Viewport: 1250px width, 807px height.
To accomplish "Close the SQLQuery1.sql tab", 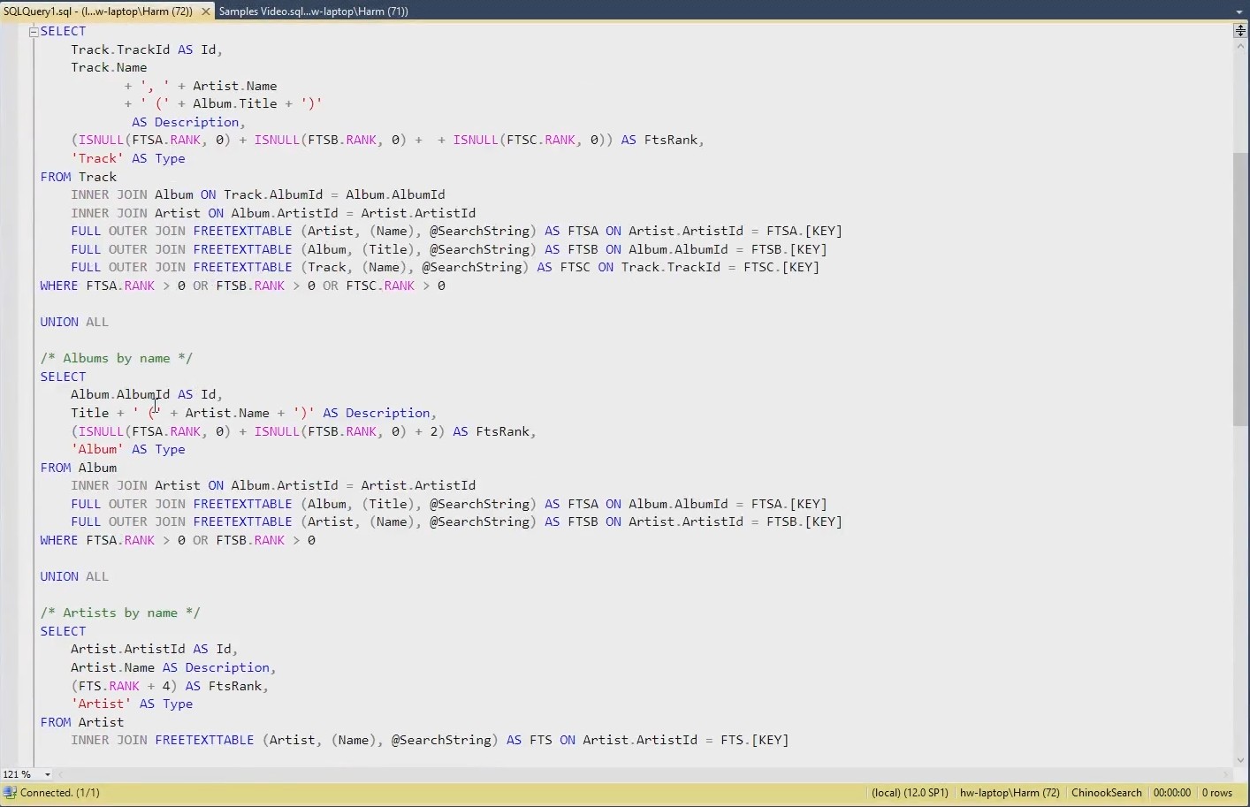I will point(205,11).
